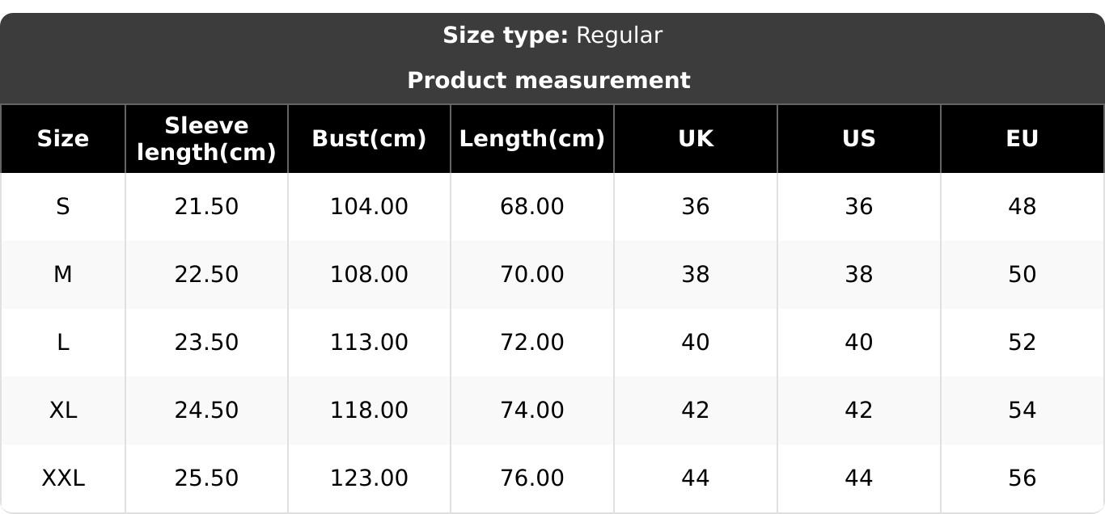The image size is (1105, 514).
Task: Click the Size type: Regular label
Action: coord(552,36)
